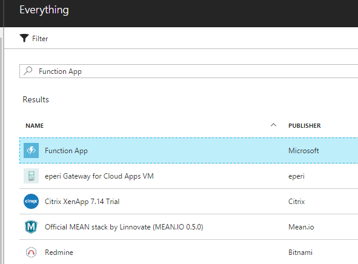Click the Microsoft publisher cell
The height and width of the screenshot is (264, 358).
coord(303,151)
